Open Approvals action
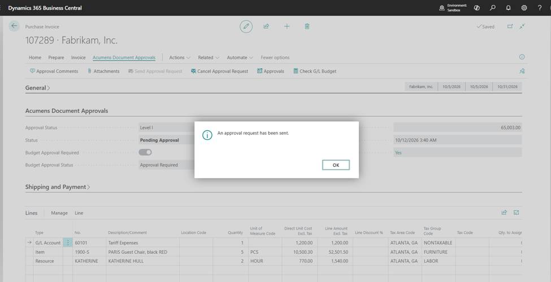This screenshot has width=551, height=282. coord(271,71)
